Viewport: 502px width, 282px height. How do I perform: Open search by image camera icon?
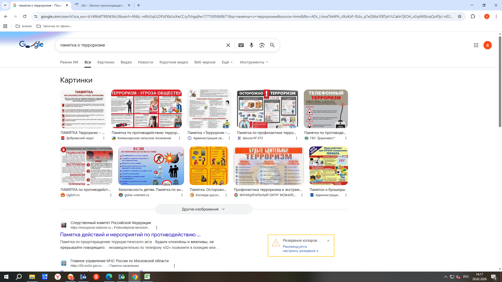(262, 45)
